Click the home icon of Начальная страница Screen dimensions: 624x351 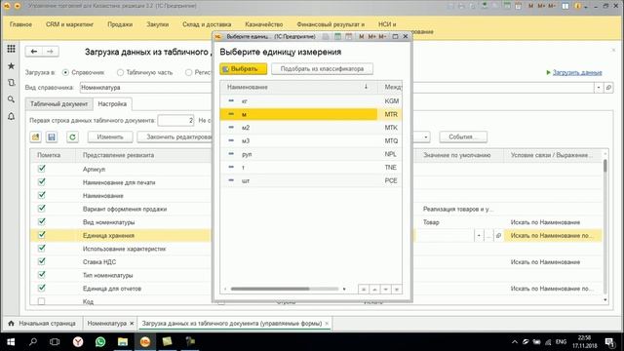coord(11,323)
